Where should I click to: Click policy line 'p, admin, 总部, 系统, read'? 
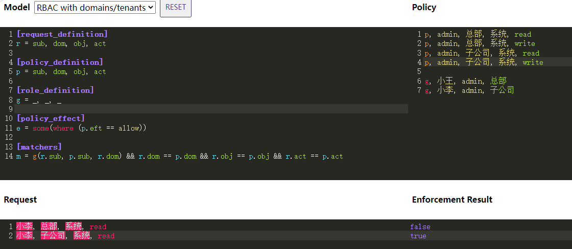[478, 35]
